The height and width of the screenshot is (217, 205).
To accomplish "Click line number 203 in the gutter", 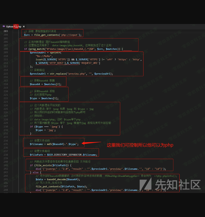I will [6, 31].
